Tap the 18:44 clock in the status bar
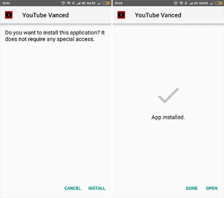This screenshot has width=224, height=198. 6,3
